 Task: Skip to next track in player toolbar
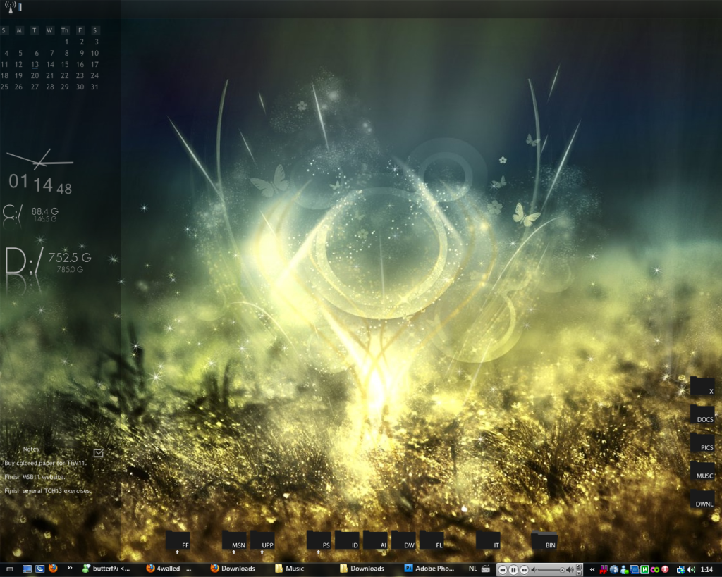524,570
